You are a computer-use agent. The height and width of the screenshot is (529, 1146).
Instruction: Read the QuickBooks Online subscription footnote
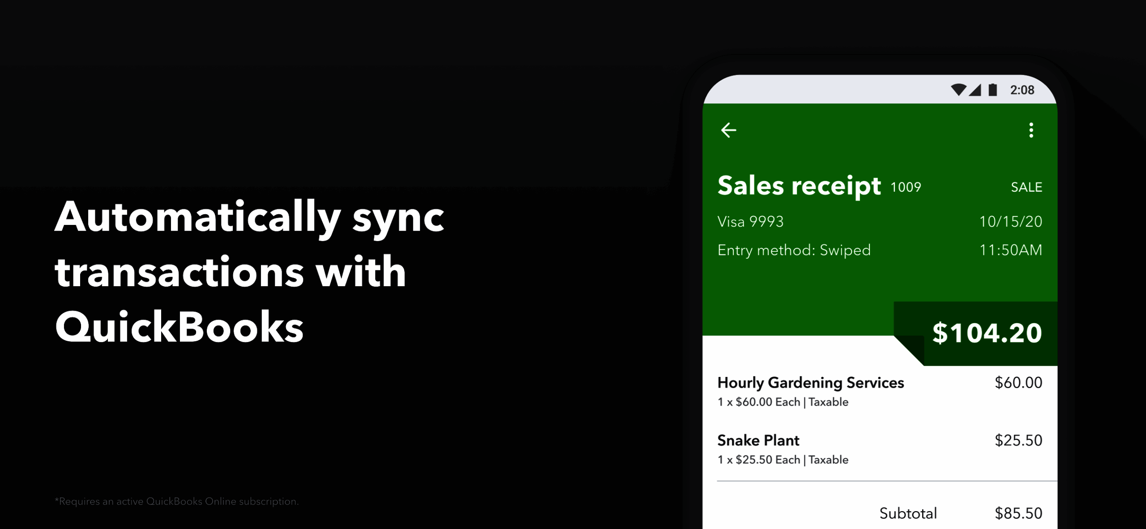(176, 501)
